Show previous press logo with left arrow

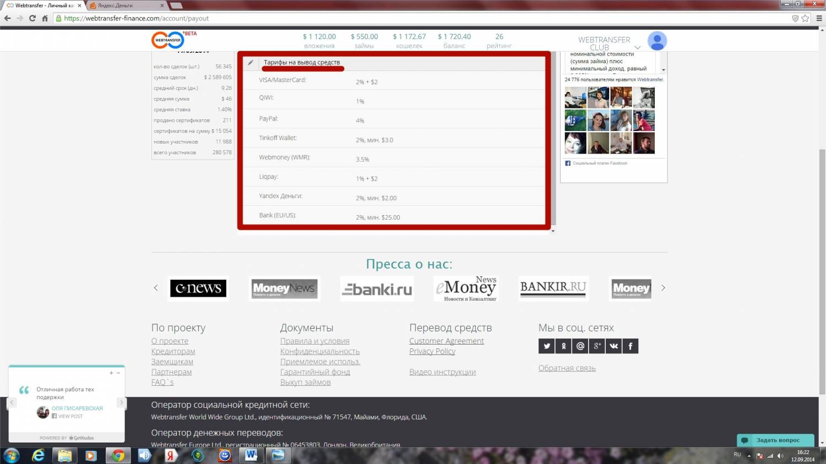tap(156, 288)
